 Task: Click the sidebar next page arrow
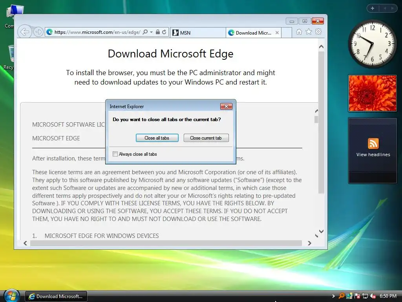click(392, 8)
